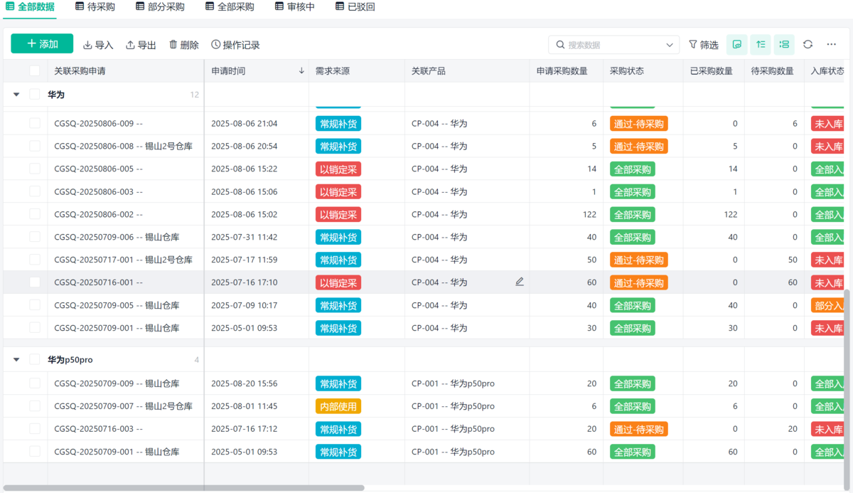Switch to the 部分采购 tab

coord(159,7)
